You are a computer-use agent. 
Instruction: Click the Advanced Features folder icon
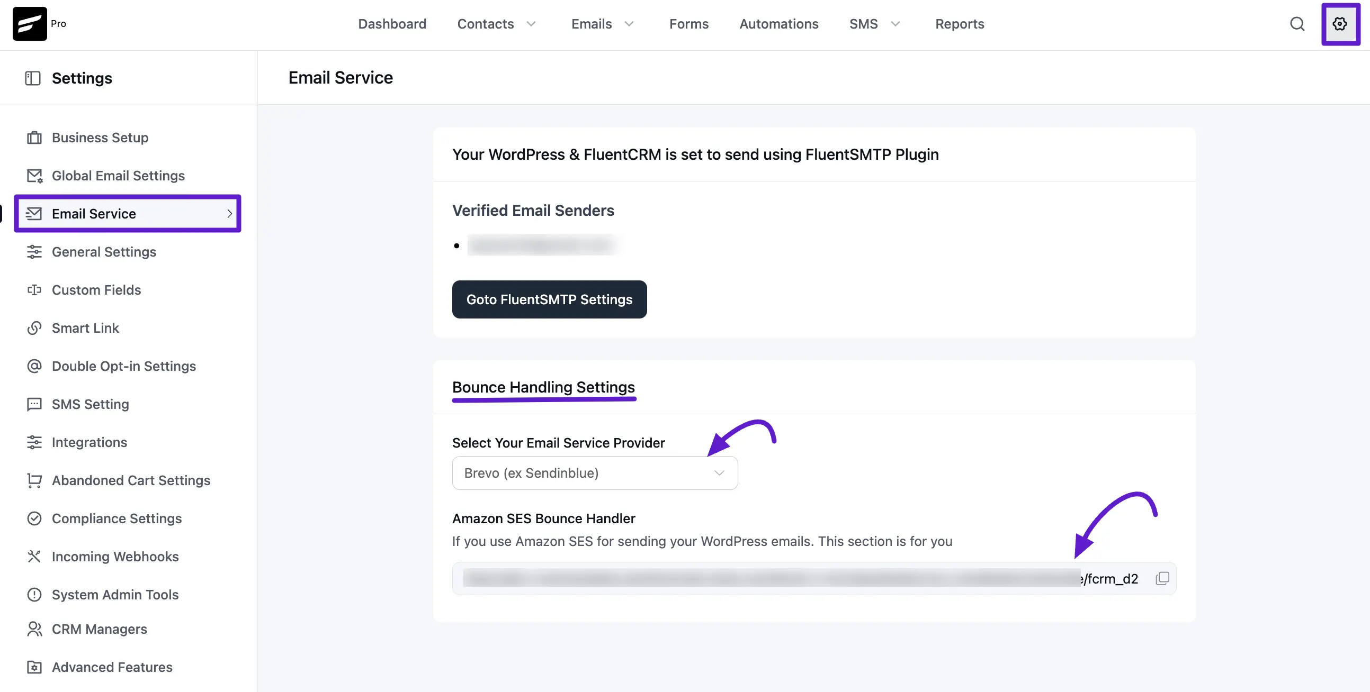[x=34, y=668]
